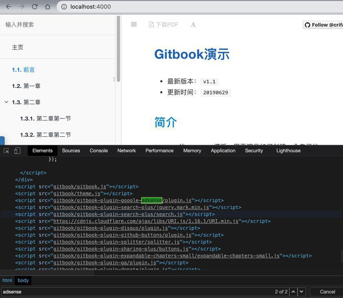Open the 1.3. 第二章 chapter link
Viewport: 343px width, 298px height.
pos(26,102)
